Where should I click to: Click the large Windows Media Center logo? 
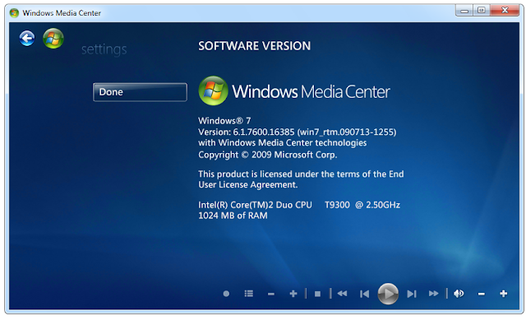click(x=294, y=91)
